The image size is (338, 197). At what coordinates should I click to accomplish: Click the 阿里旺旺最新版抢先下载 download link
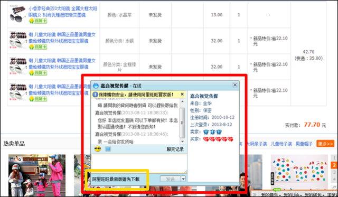point(116,179)
